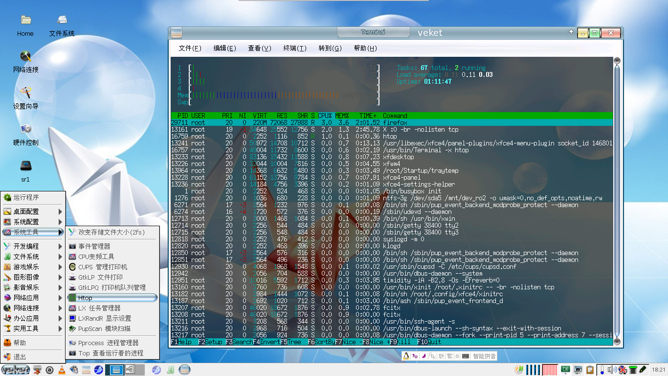Open 编辑(E) menu in Terminal

point(225,48)
